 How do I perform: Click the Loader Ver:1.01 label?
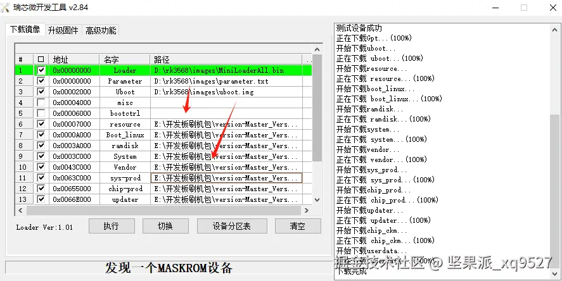point(44,227)
